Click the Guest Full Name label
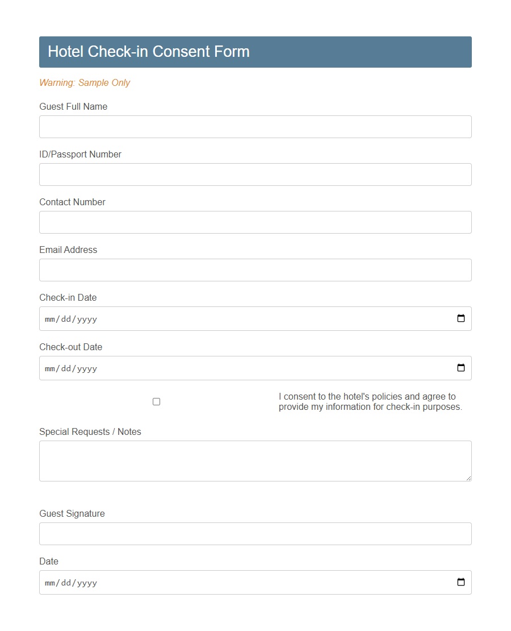The width and height of the screenshot is (511, 631). 73,106
